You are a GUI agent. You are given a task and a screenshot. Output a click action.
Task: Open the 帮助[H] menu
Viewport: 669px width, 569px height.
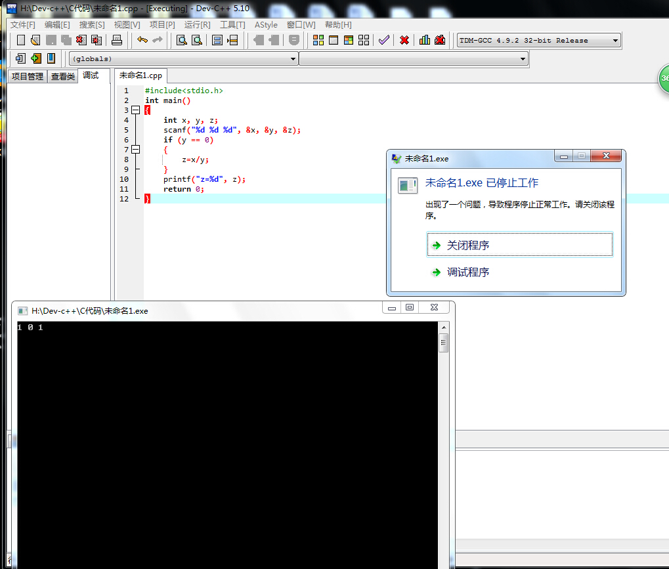pyautogui.click(x=338, y=25)
